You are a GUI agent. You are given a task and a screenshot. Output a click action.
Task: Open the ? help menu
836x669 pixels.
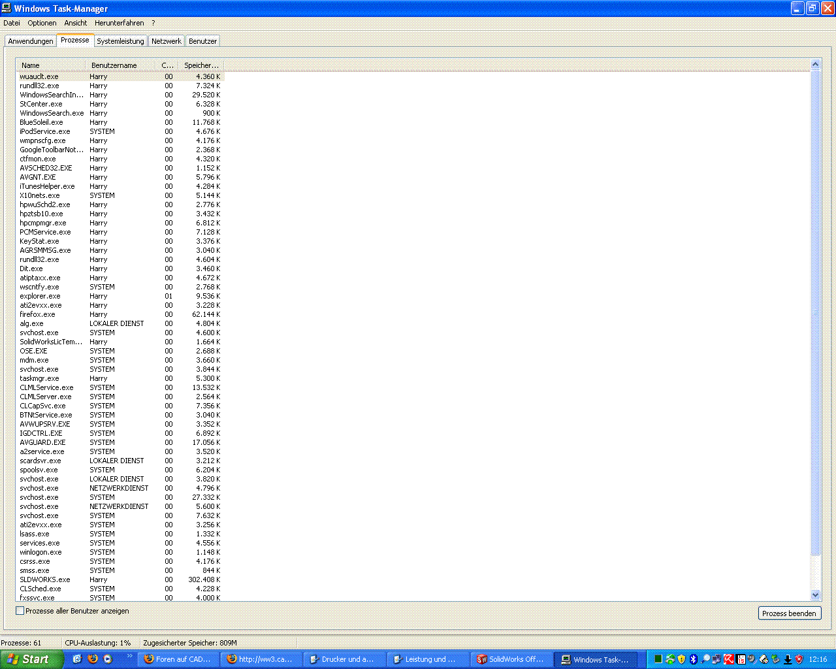153,23
